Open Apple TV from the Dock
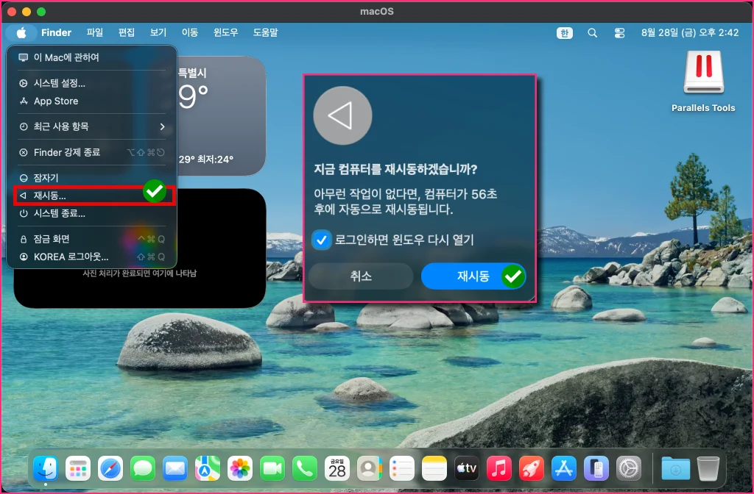 pyautogui.click(x=466, y=468)
